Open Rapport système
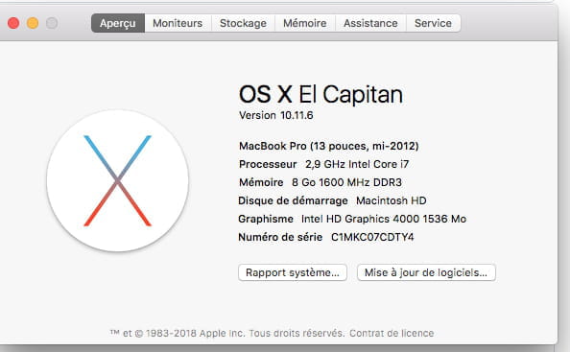570x352 pixels. (x=293, y=272)
